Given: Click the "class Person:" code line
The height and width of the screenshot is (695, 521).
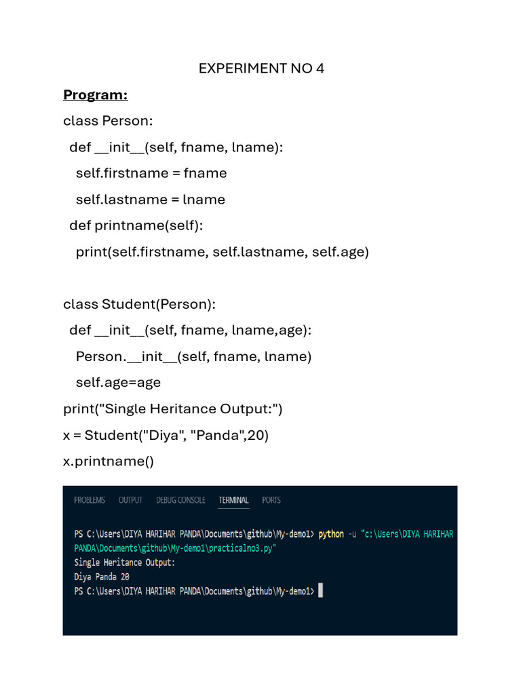Looking at the screenshot, I should pyautogui.click(x=109, y=121).
